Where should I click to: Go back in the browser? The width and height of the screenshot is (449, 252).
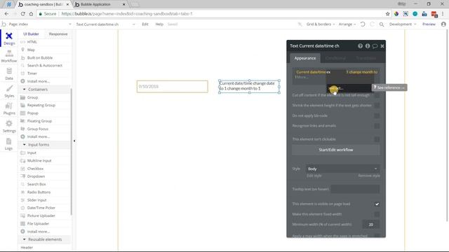[6, 14]
